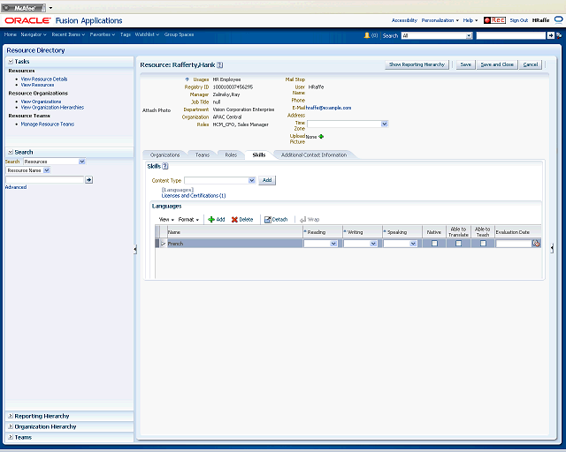
Task: Click the chat bubble icon top right
Action: tap(558, 19)
